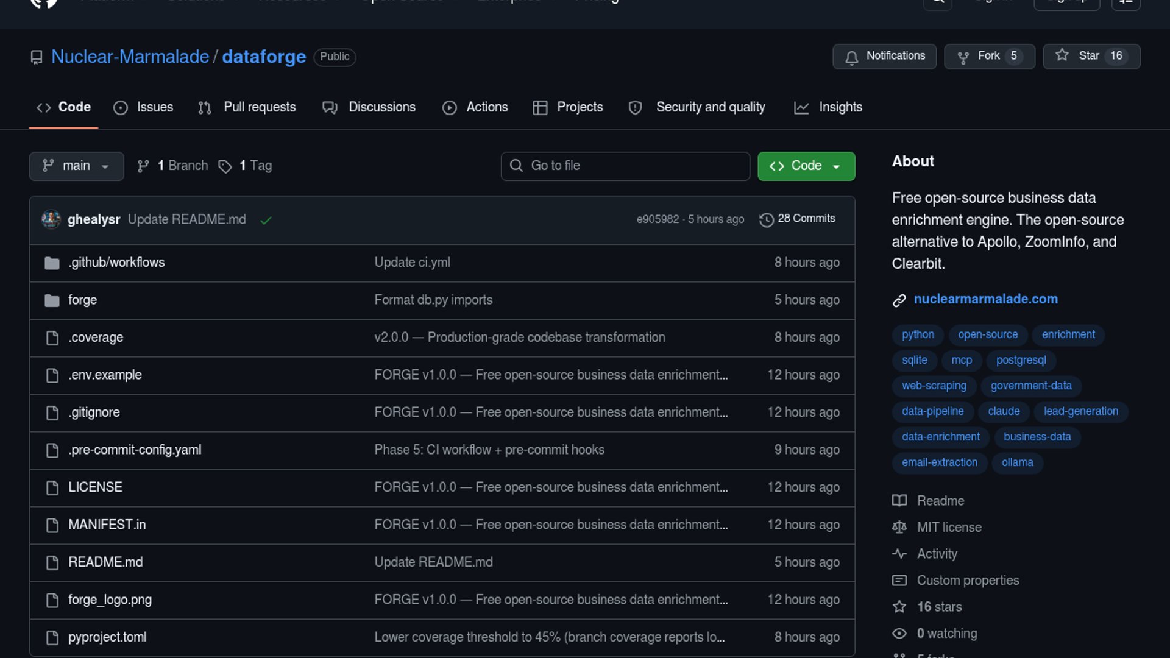Open the main branch dropdown
The height and width of the screenshot is (658, 1170).
pyautogui.click(x=76, y=166)
